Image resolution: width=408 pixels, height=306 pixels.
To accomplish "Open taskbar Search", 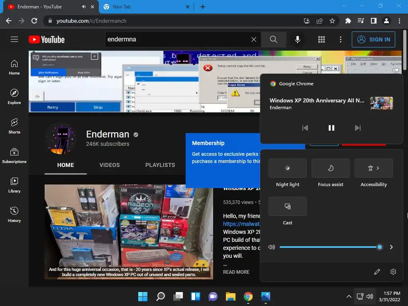I will (160, 296).
